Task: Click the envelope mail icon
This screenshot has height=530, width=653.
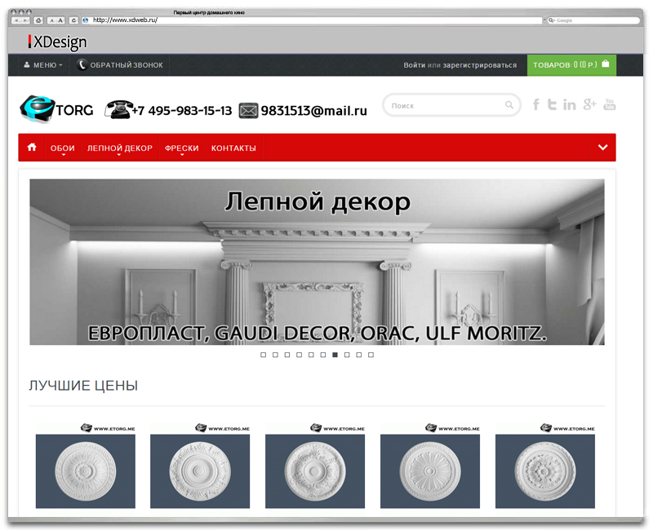Action: [x=248, y=111]
